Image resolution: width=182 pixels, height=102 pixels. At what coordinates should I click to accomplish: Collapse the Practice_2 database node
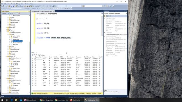coord(6,31)
